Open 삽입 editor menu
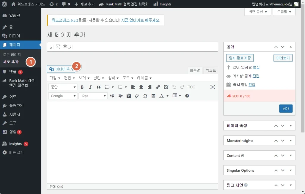Image resolution: width=305 pixels, height=194 pixels. pos(99,78)
